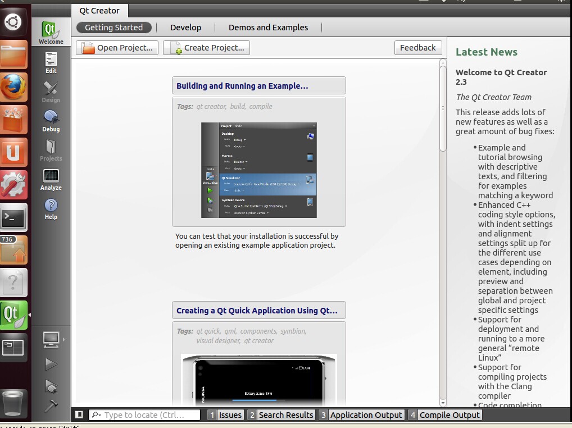Image resolution: width=572 pixels, height=428 pixels.
Task: Switch to Edit mode
Action: (x=51, y=63)
